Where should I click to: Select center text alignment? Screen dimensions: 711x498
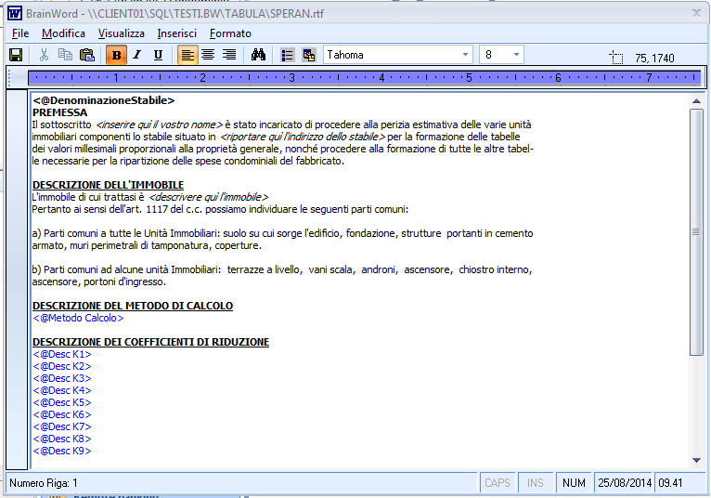tap(208, 55)
